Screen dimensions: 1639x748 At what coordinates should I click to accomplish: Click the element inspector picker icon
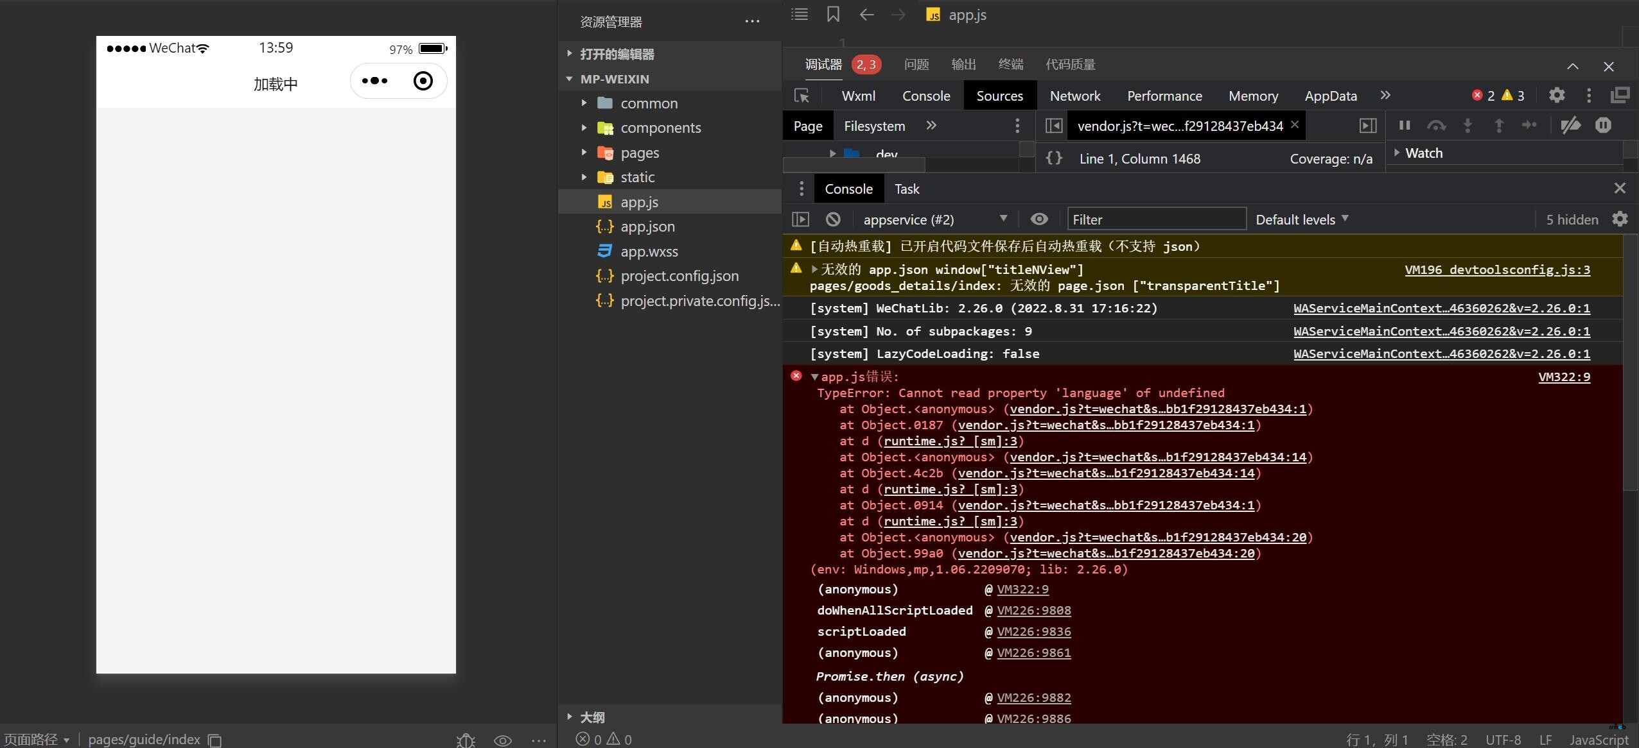802,96
